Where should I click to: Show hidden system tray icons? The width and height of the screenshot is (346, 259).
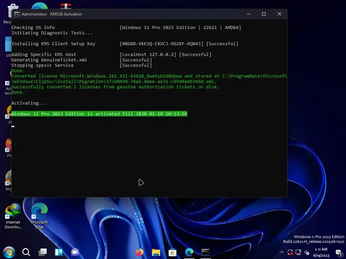coord(282,252)
